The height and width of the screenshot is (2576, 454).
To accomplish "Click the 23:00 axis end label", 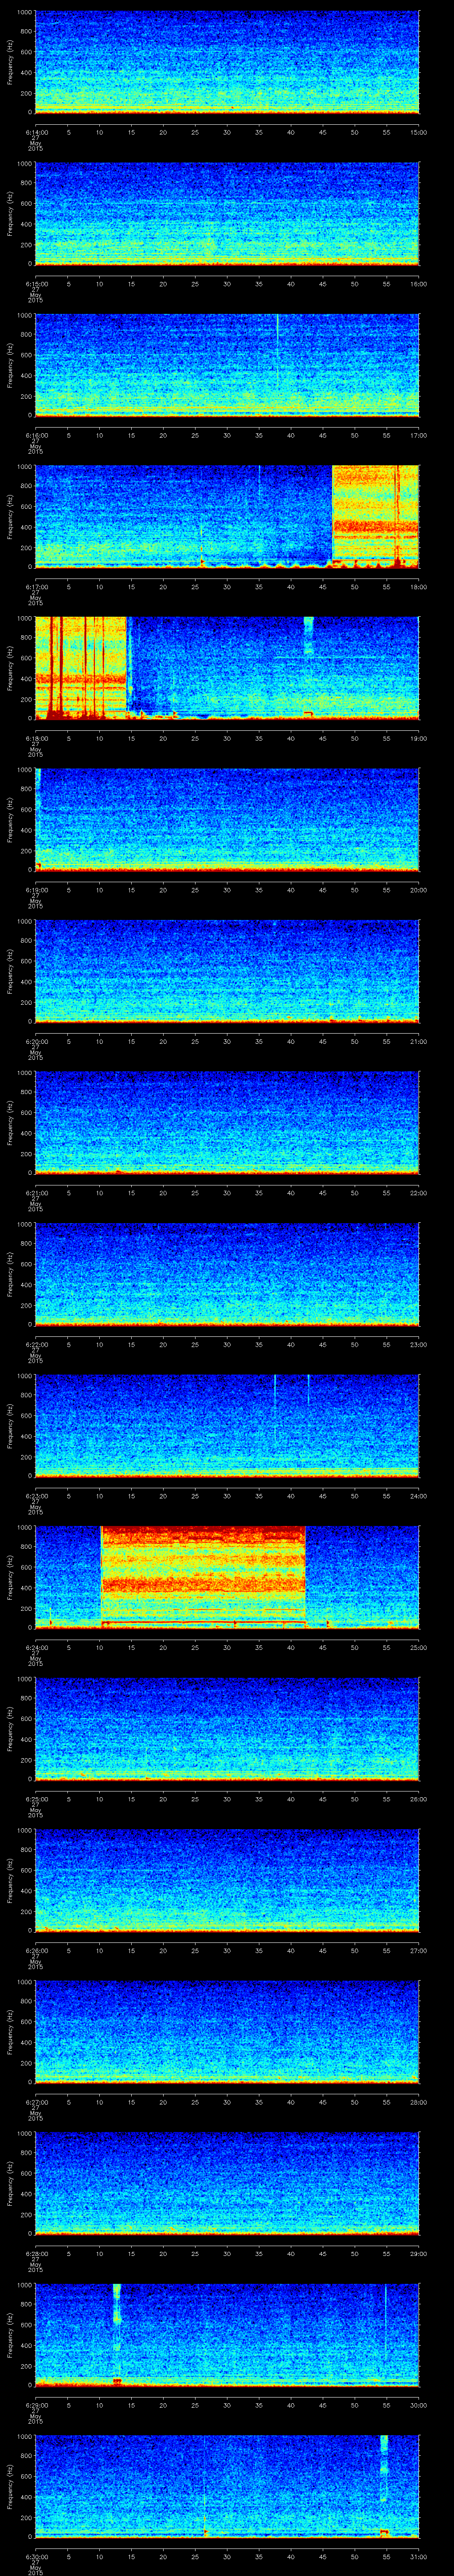I will 419,1344.
